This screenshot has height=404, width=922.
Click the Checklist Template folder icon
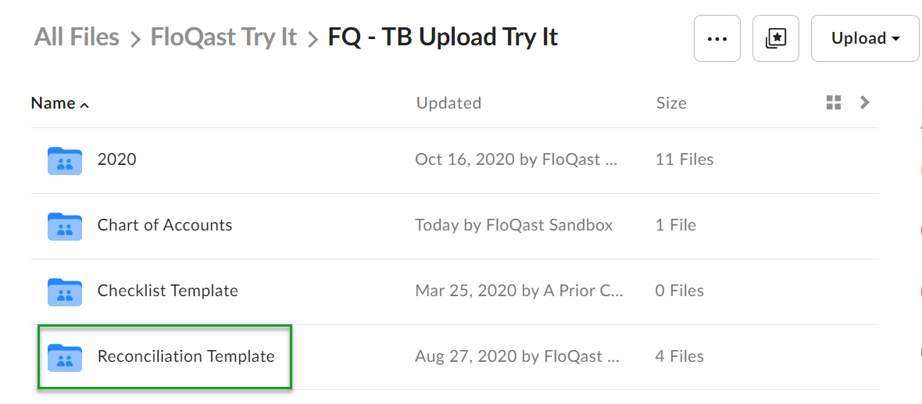click(64, 292)
